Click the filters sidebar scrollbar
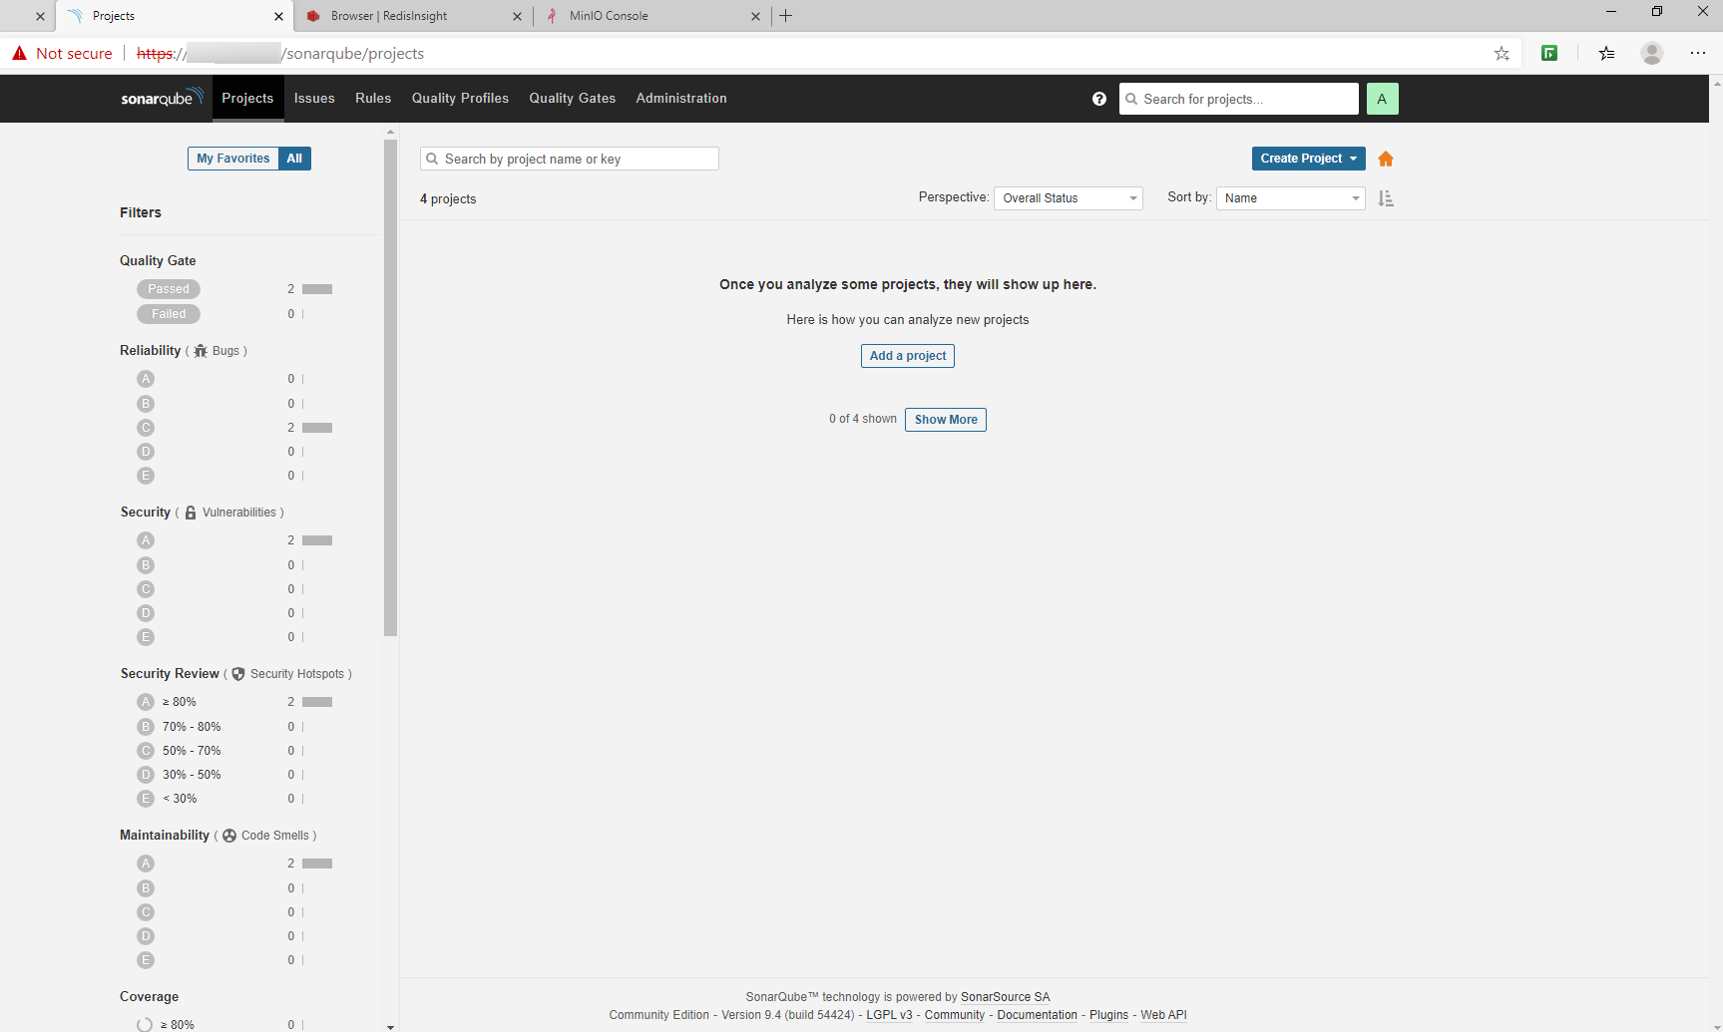Image resolution: width=1723 pixels, height=1032 pixels. (390, 387)
